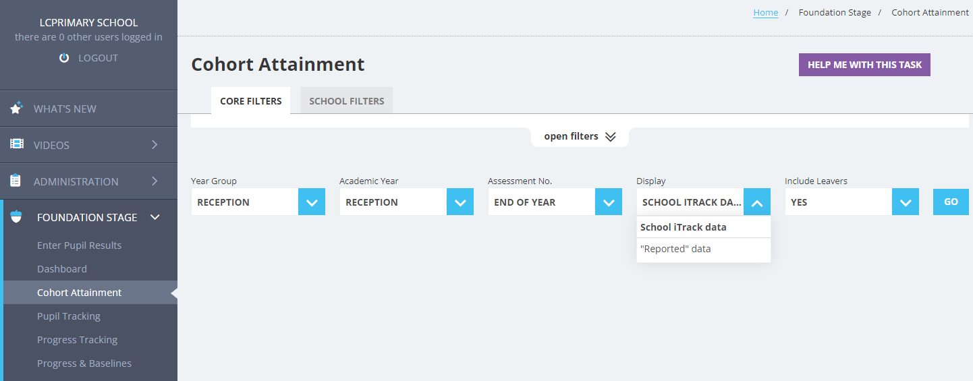Click the What's New star icon
This screenshot has width=973, height=381.
coord(17,108)
